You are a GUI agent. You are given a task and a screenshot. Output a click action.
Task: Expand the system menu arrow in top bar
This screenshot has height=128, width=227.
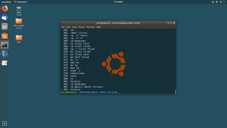(224, 2)
